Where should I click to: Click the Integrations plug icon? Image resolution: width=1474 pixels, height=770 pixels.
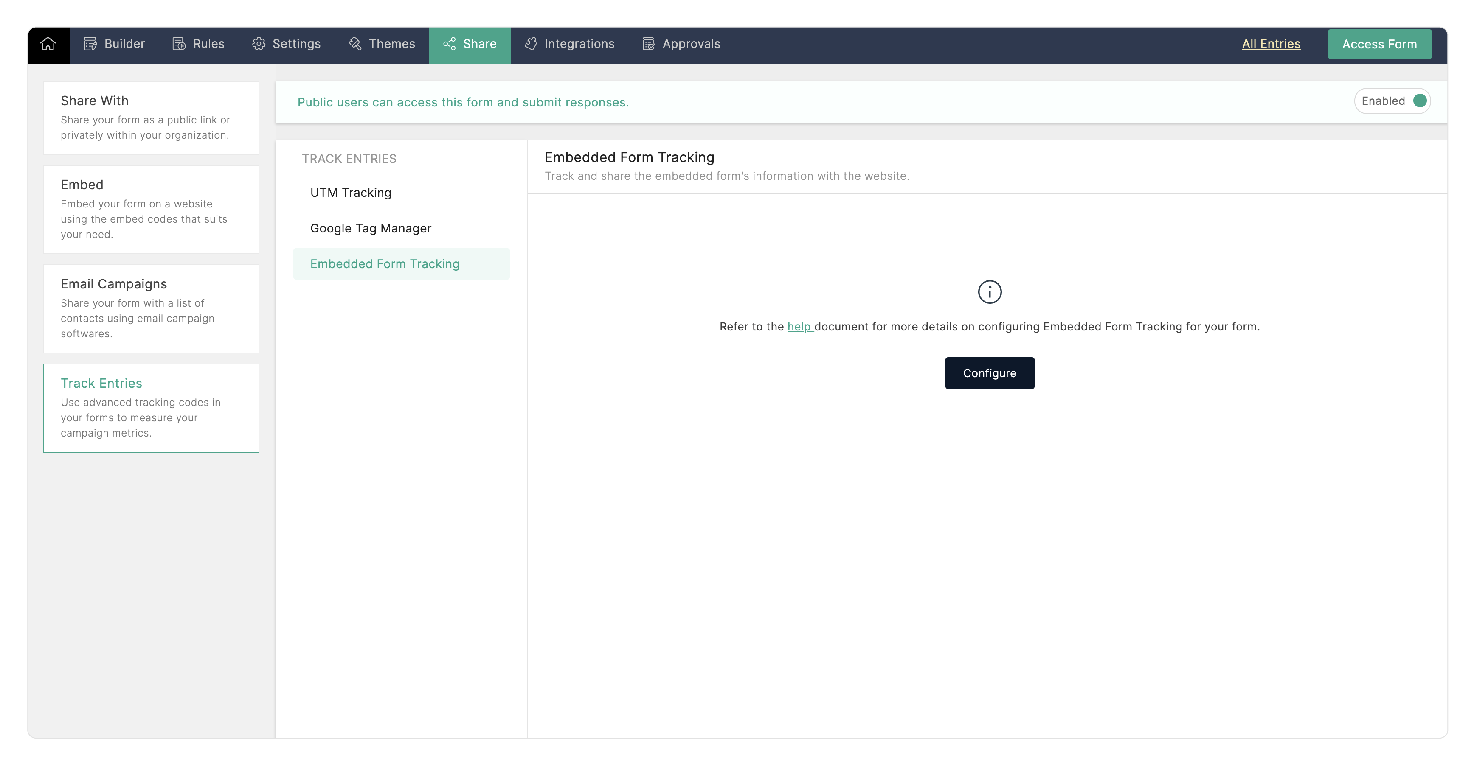click(530, 44)
